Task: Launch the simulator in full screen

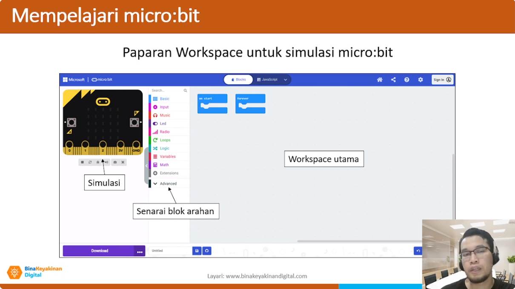Action: click(123, 162)
